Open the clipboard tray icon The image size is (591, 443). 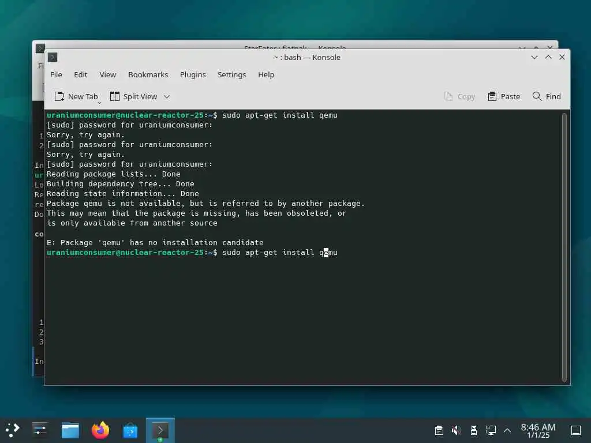(x=439, y=430)
